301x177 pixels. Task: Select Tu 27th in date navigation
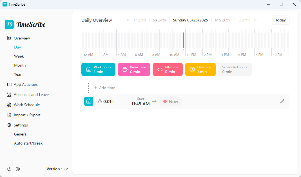[x=243, y=20]
